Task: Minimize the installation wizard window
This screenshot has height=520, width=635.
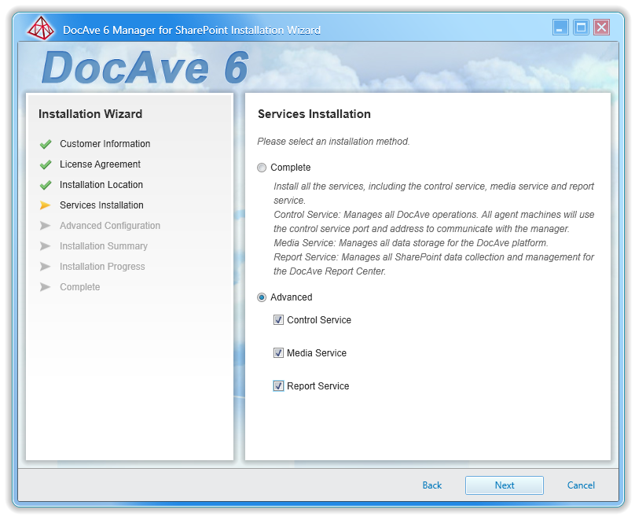Action: 560,28
